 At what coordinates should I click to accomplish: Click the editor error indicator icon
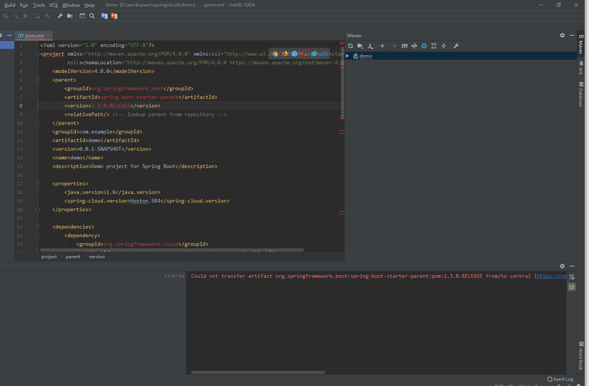point(342,44)
